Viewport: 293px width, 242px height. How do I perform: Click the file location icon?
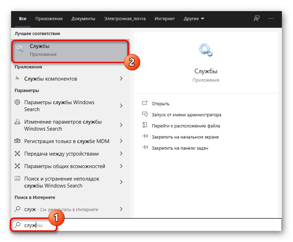tap(145, 125)
